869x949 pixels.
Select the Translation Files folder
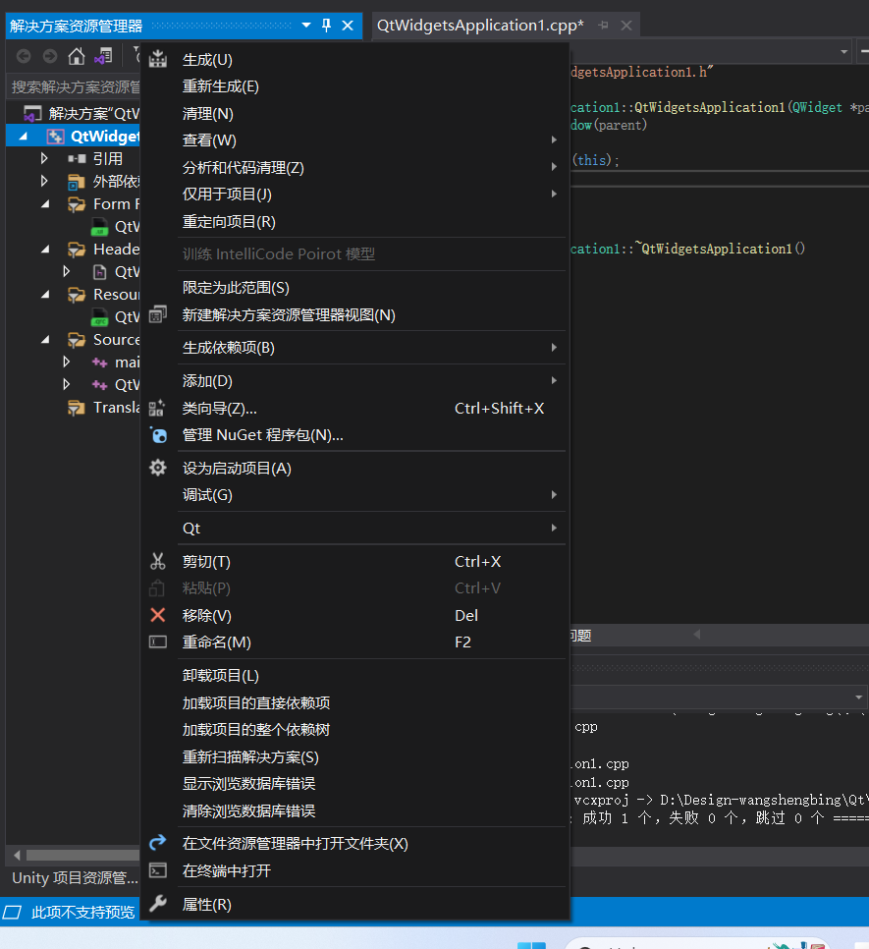[x=103, y=408]
